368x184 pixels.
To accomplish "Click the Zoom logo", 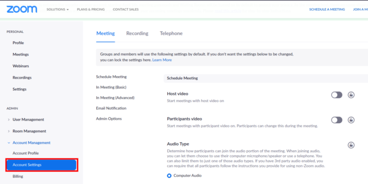I will point(22,9).
